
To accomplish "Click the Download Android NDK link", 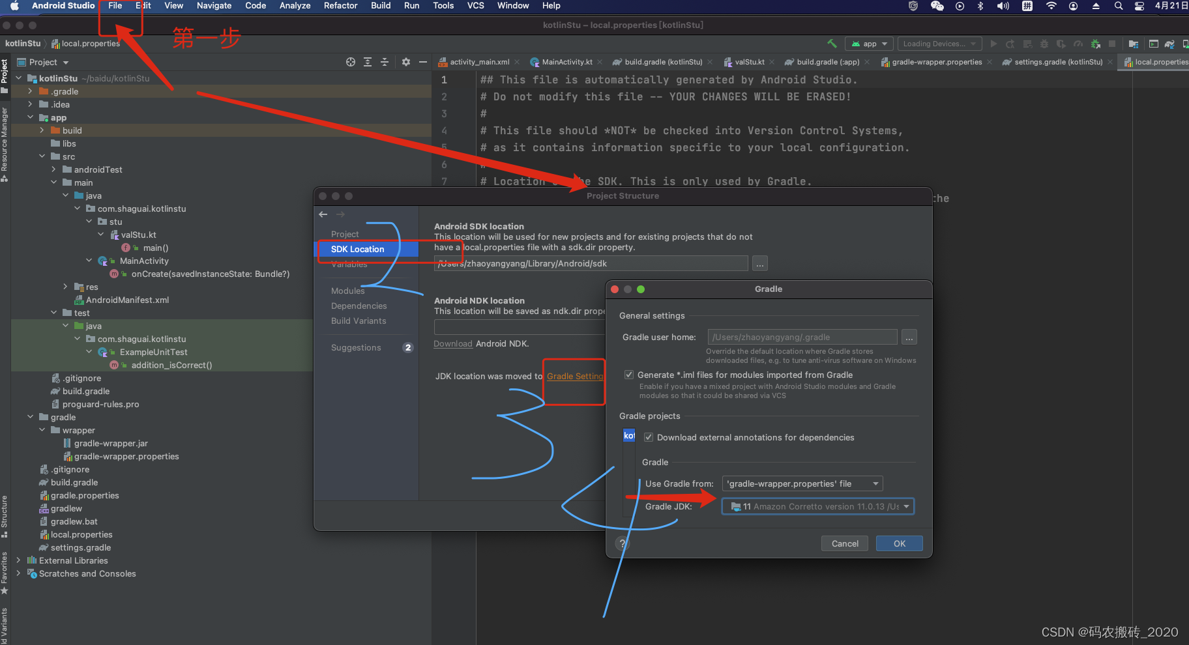I will [452, 343].
